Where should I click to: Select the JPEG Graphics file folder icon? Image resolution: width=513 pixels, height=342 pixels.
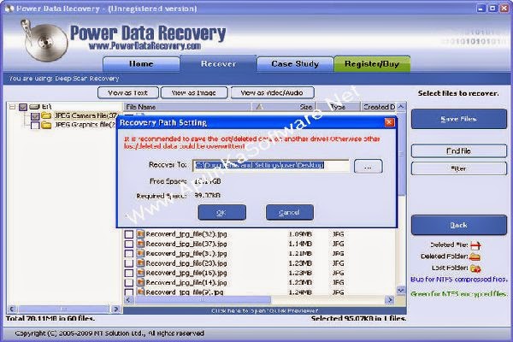coord(47,125)
